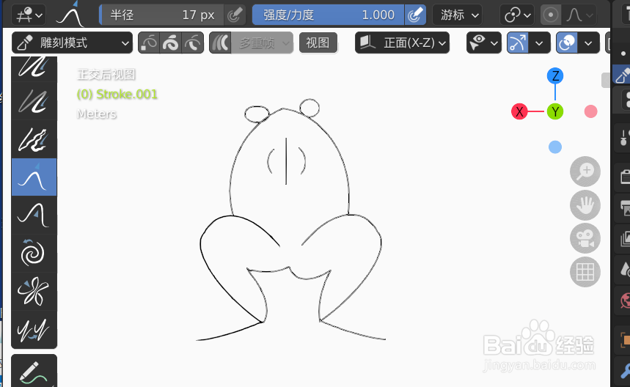Open the 雕刻模式 mode dropdown
This screenshot has width=630, height=387.
click(73, 43)
